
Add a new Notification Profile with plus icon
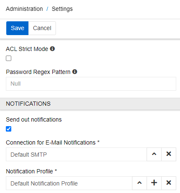tap(154, 183)
